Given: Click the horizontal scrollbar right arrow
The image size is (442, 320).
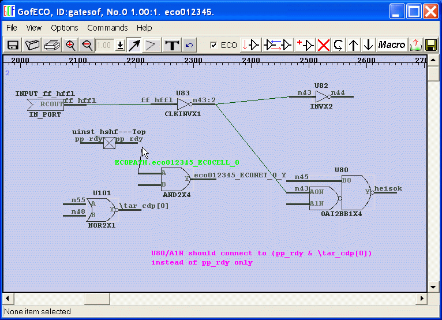Looking at the screenshot, I should [422, 298].
